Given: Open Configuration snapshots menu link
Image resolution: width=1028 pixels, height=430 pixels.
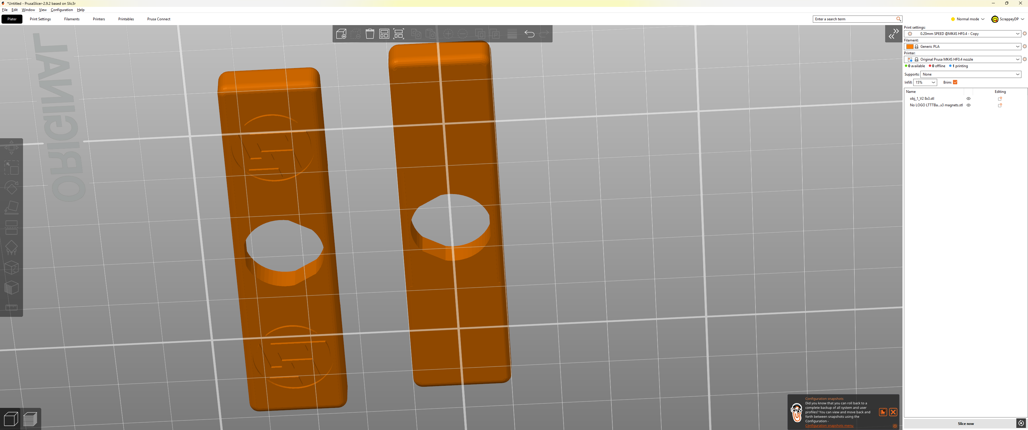Looking at the screenshot, I should pos(829,426).
